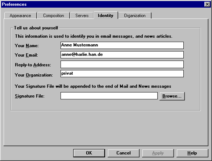Image resolution: width=212 pixels, height=161 pixels.
Task: Click the Identity tab
Action: coord(105,15)
